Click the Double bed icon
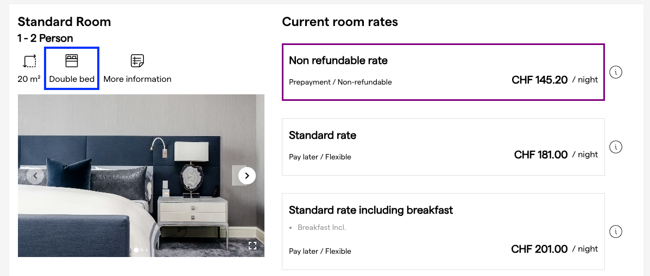 72,61
